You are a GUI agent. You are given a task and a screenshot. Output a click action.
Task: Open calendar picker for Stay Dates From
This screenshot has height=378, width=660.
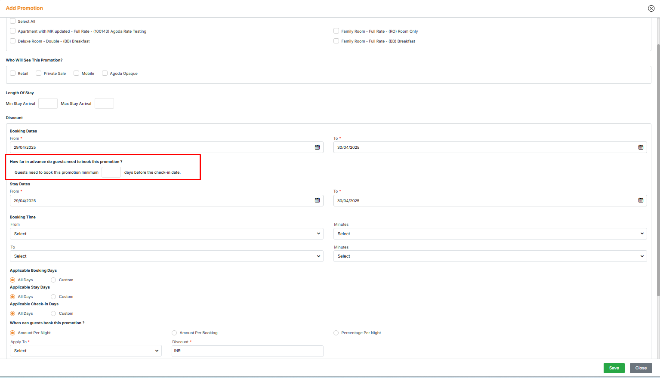317,201
